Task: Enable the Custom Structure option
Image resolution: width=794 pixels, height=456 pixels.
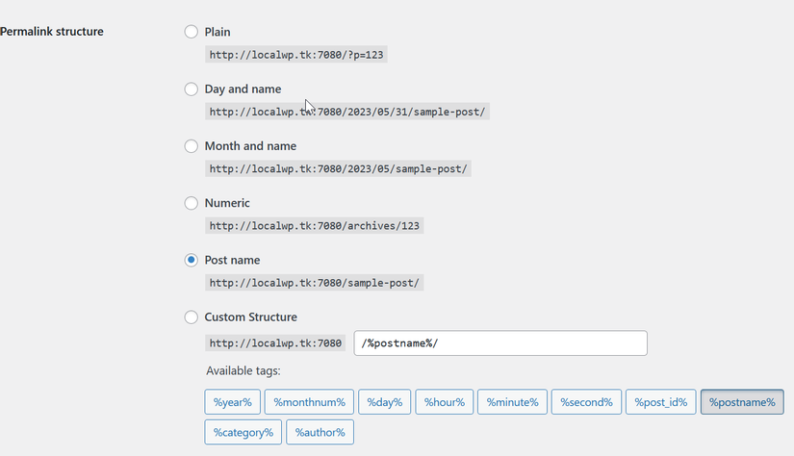Action: pyautogui.click(x=192, y=317)
